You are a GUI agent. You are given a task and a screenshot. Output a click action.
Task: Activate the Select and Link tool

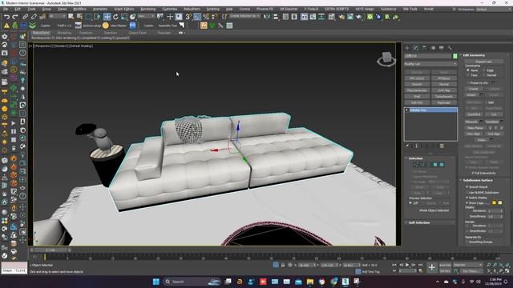tap(25, 17)
